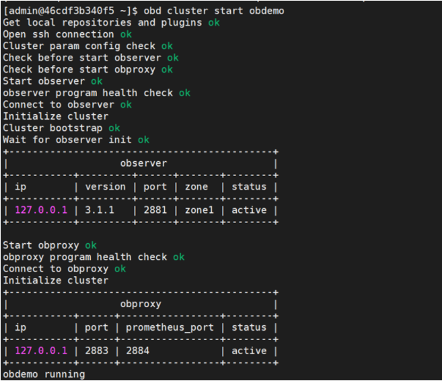442x381 pixels.
Task: Click the obd cluster start obdemo command
Action: 219,11
